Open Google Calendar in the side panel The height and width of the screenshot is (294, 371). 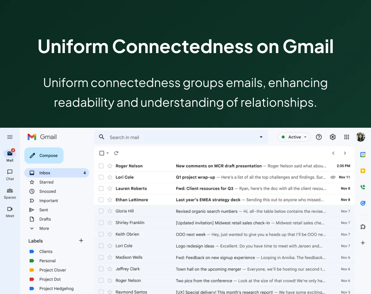coord(363,155)
